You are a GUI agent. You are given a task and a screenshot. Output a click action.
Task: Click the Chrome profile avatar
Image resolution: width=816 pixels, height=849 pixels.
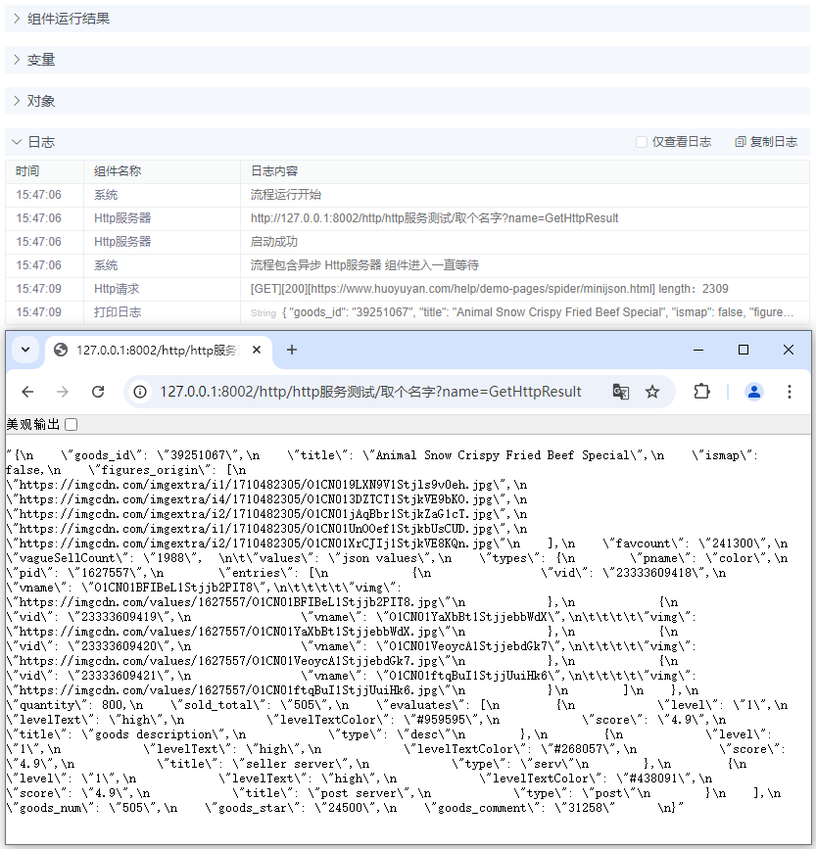coord(753,390)
